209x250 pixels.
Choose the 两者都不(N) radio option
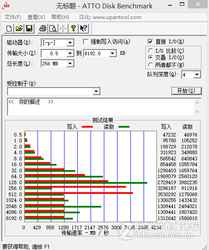[150, 65]
